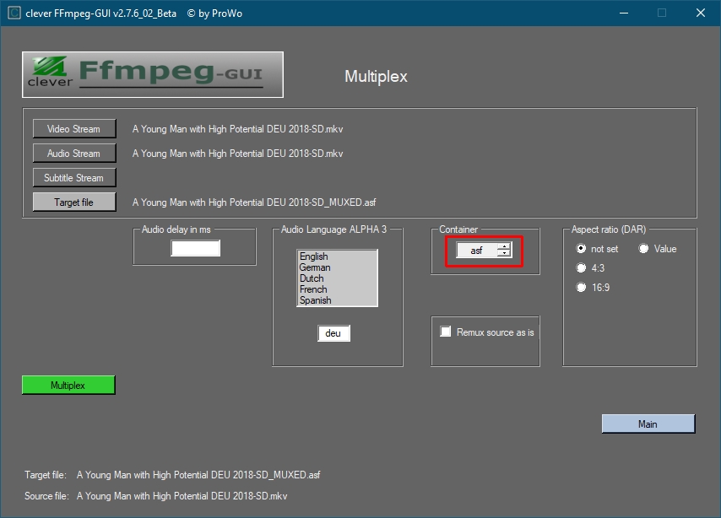Click the video stream filename text

238,129
